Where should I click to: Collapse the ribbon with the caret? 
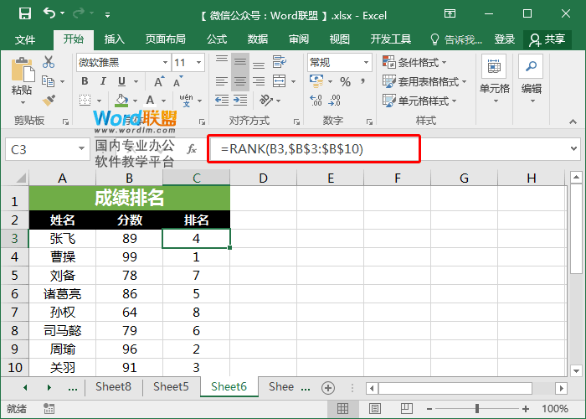click(573, 122)
